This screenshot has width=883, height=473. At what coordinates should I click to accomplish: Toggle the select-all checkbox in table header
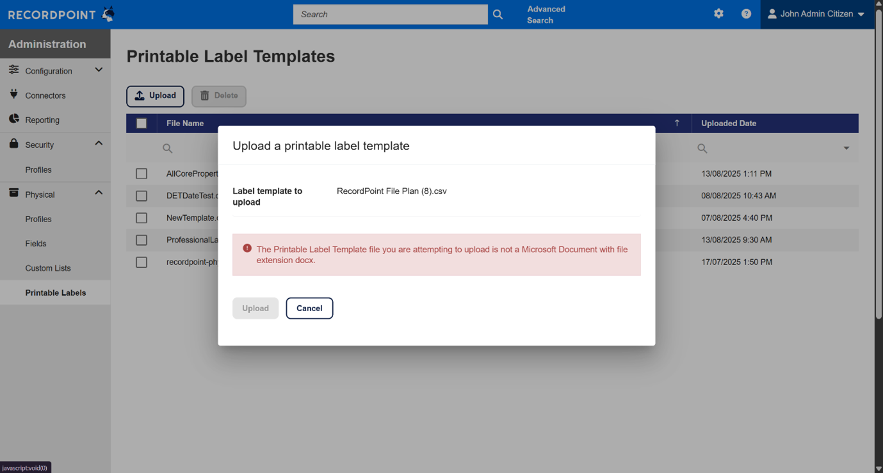tap(142, 124)
